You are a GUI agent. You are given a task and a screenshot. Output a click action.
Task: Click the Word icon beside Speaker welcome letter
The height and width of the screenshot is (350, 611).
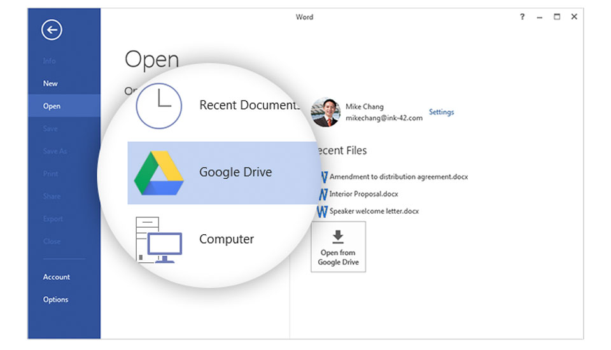click(x=322, y=212)
